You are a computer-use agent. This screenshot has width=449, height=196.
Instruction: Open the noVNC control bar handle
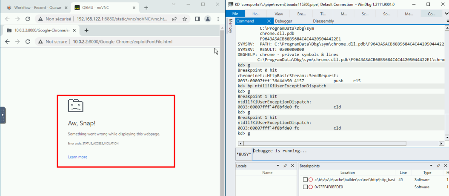(x=3, y=115)
